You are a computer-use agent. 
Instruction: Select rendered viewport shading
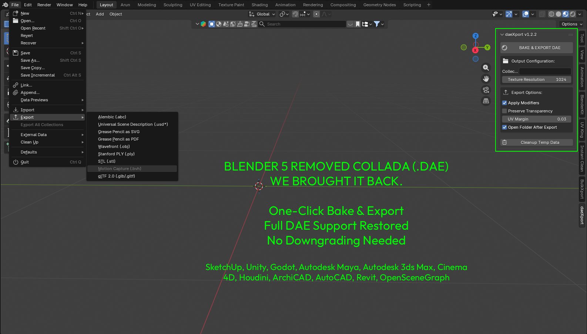coord(573,14)
